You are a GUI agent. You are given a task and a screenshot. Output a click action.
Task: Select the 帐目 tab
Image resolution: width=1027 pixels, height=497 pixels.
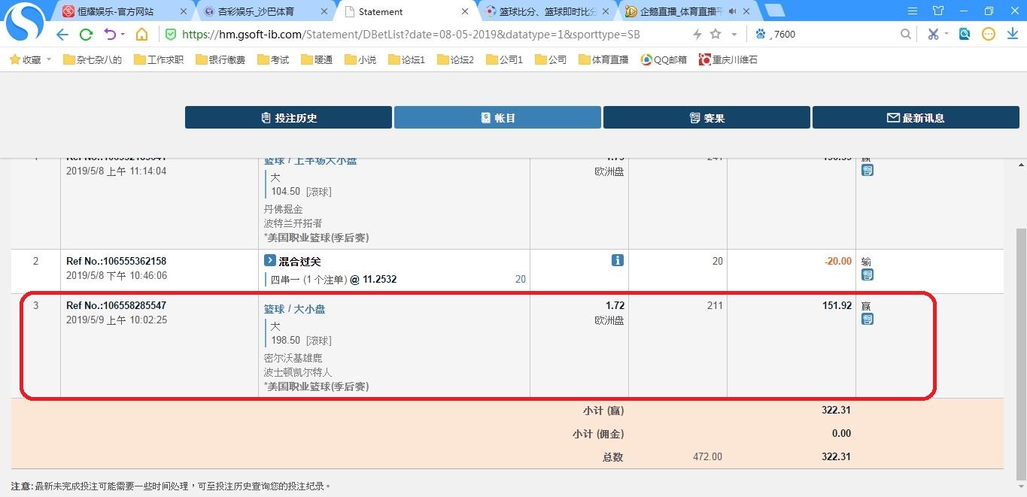pyautogui.click(x=497, y=117)
